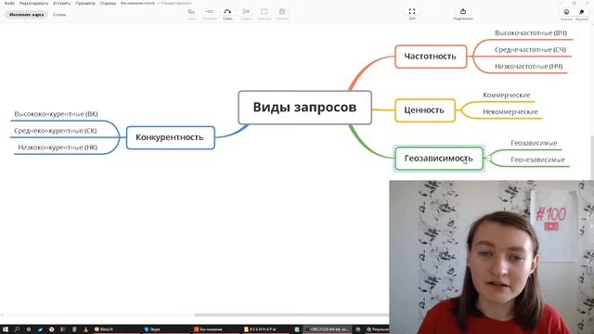Image resolution: width=594 pixels, height=334 pixels.
Task: Open the Редактировать menu
Action: [33, 3]
